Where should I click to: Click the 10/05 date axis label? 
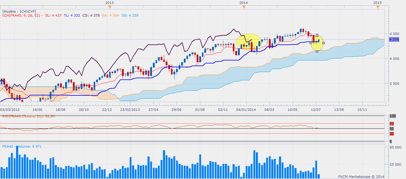point(293,109)
